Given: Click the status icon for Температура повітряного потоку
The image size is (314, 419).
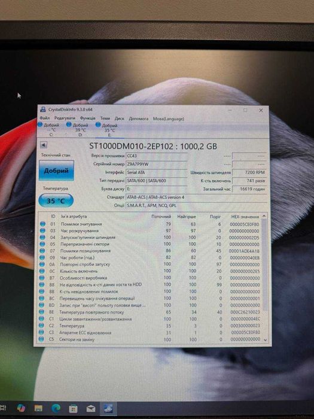Looking at the screenshot, I should [41, 312].
